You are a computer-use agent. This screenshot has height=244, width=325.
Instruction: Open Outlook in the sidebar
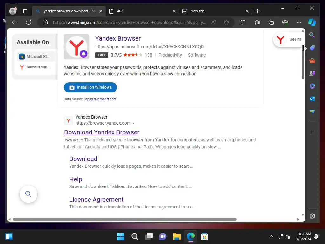312,99
